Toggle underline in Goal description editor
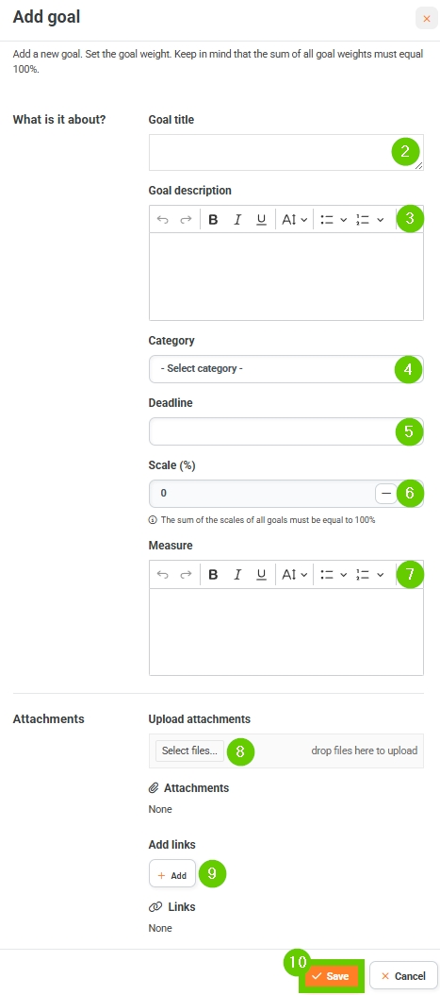 261,220
